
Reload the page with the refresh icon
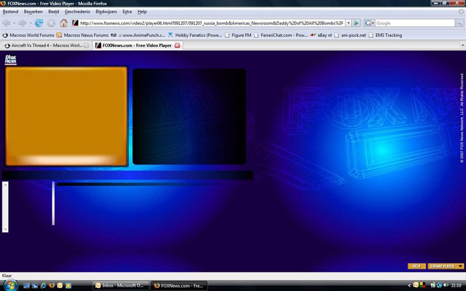click(x=39, y=23)
